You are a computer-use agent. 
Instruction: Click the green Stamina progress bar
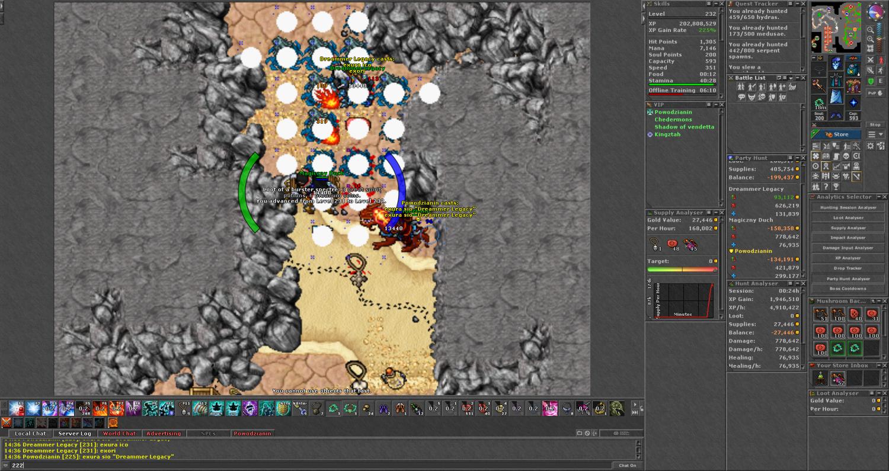[x=682, y=85]
